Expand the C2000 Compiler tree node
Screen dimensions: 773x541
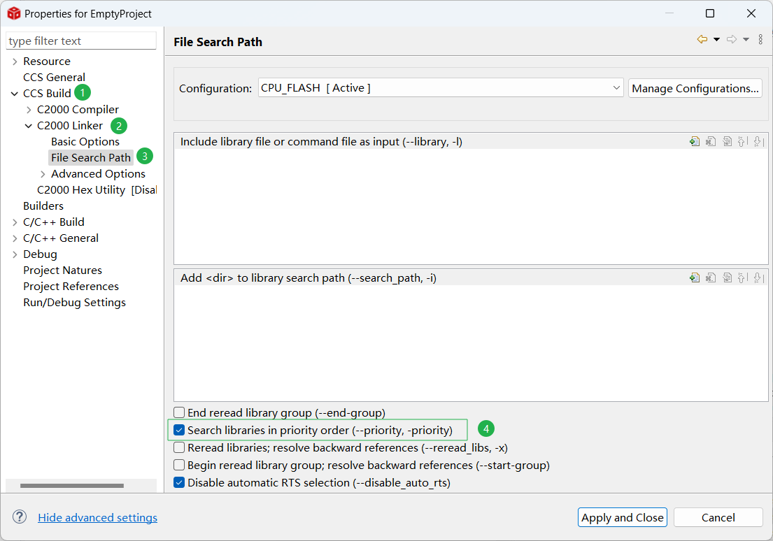29,110
